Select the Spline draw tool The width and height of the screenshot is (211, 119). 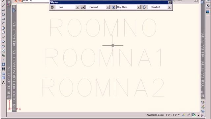[3, 37]
